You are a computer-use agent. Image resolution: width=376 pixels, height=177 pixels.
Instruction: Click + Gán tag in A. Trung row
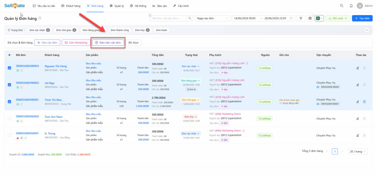(x=224, y=140)
